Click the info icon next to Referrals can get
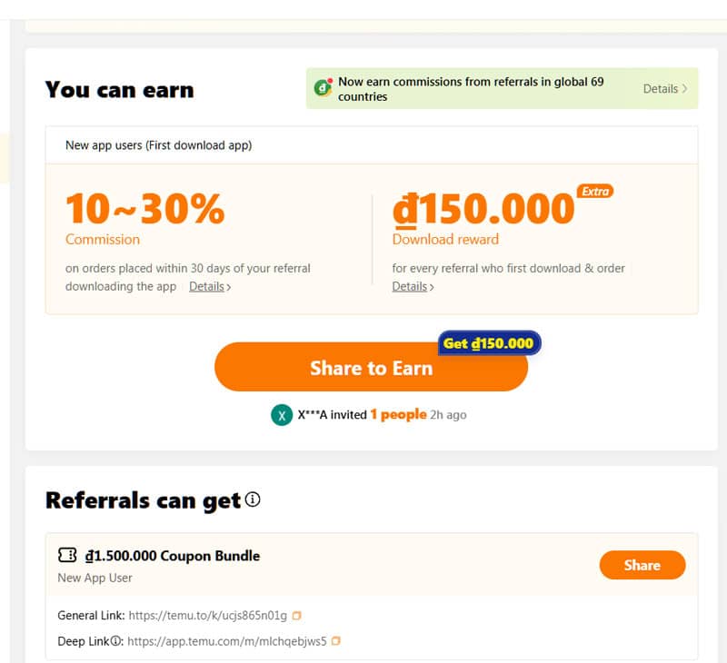 pyautogui.click(x=252, y=499)
